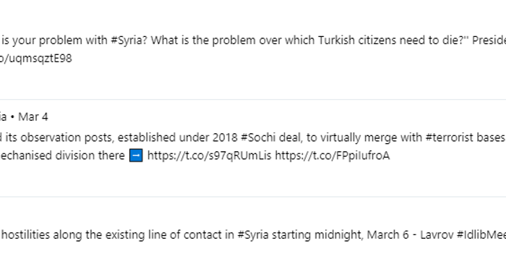This screenshot has width=506, height=272.
Task: Click the account name ending before Mar 4
Action: (x=3, y=117)
